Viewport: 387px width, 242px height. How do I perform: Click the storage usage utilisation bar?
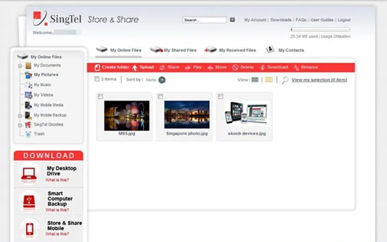tap(320, 30)
